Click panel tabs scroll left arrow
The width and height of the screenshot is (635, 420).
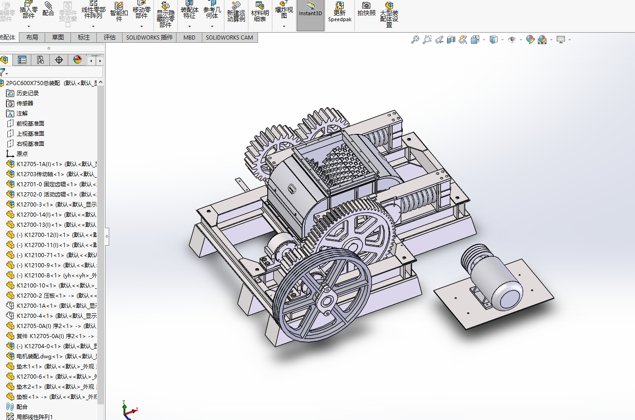[92, 61]
